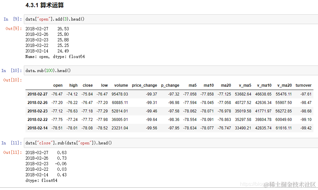Click the ma5 column header

[192, 85]
